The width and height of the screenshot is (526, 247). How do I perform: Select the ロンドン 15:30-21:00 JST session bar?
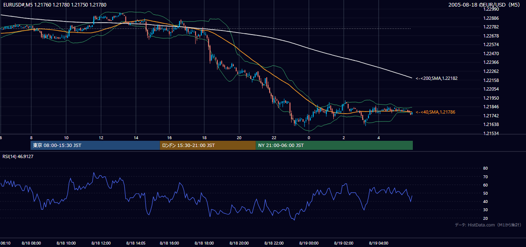click(207, 145)
